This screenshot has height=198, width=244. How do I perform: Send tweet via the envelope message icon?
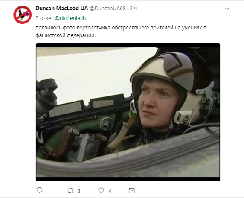pyautogui.click(x=132, y=191)
